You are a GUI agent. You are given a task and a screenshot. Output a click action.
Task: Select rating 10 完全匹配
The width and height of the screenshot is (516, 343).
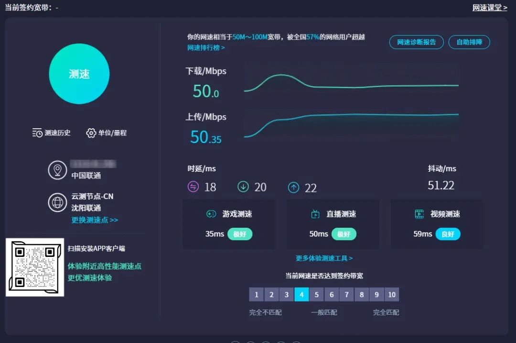pyautogui.click(x=392, y=295)
